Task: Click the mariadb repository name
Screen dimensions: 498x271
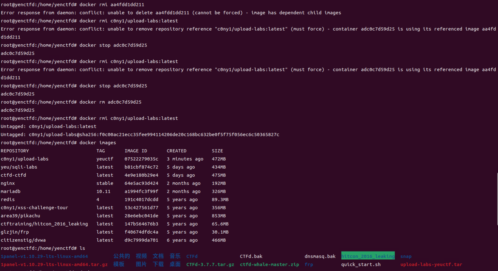Action: point(11,191)
